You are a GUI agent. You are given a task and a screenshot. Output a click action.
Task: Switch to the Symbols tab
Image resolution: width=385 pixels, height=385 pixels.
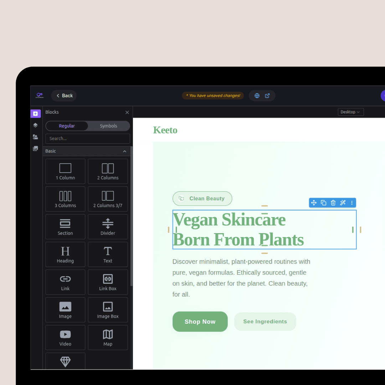click(x=108, y=126)
